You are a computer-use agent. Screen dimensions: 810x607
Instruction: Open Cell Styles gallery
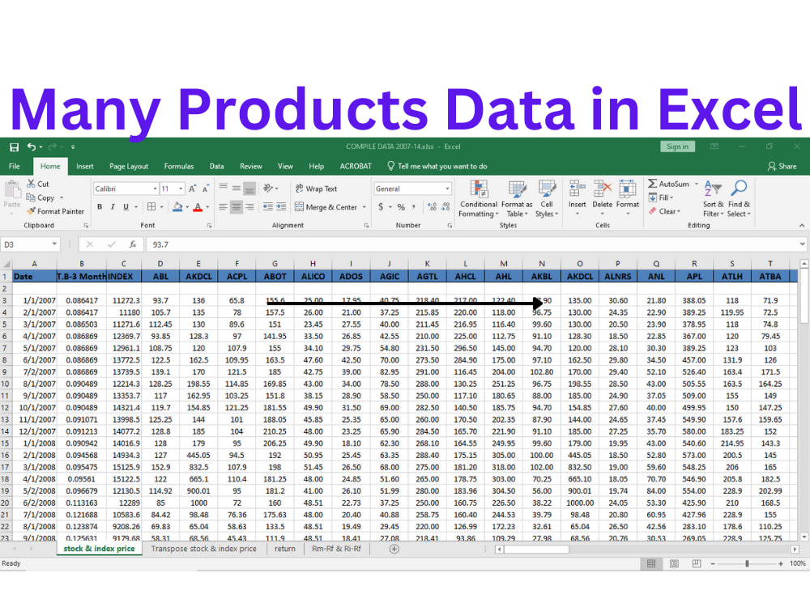tap(547, 199)
